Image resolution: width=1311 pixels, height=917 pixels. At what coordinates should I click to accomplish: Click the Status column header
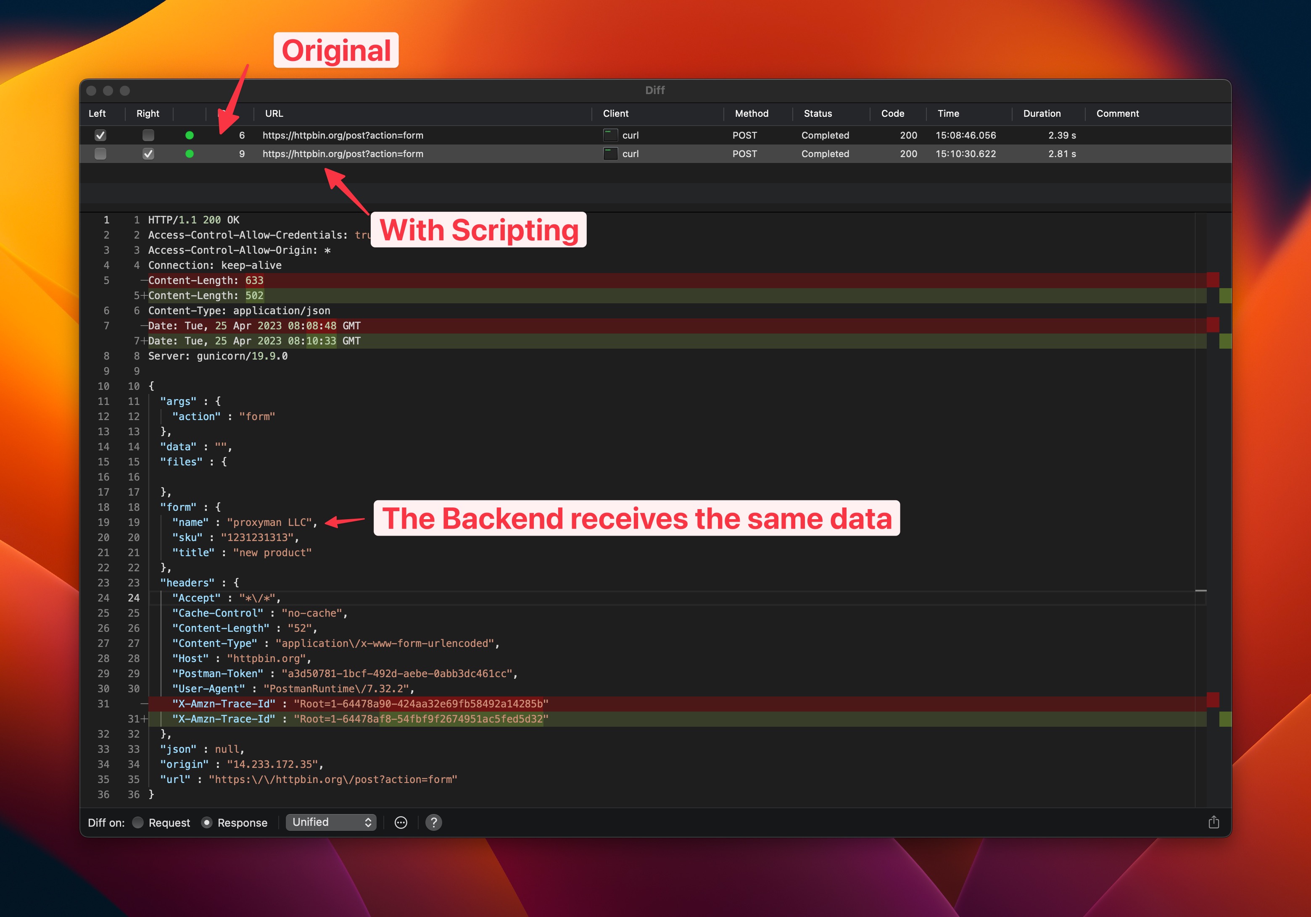pos(818,113)
